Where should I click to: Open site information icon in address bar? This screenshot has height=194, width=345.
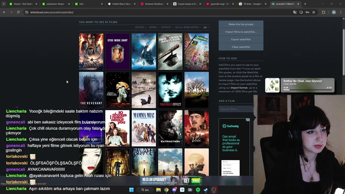click(26, 12)
